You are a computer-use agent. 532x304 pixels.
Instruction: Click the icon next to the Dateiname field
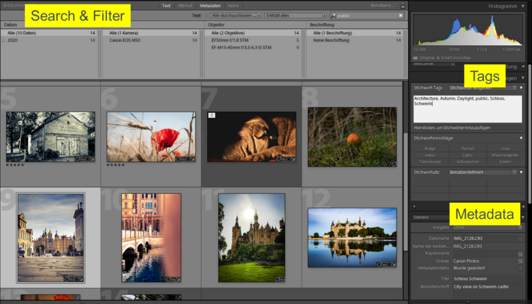click(520, 239)
